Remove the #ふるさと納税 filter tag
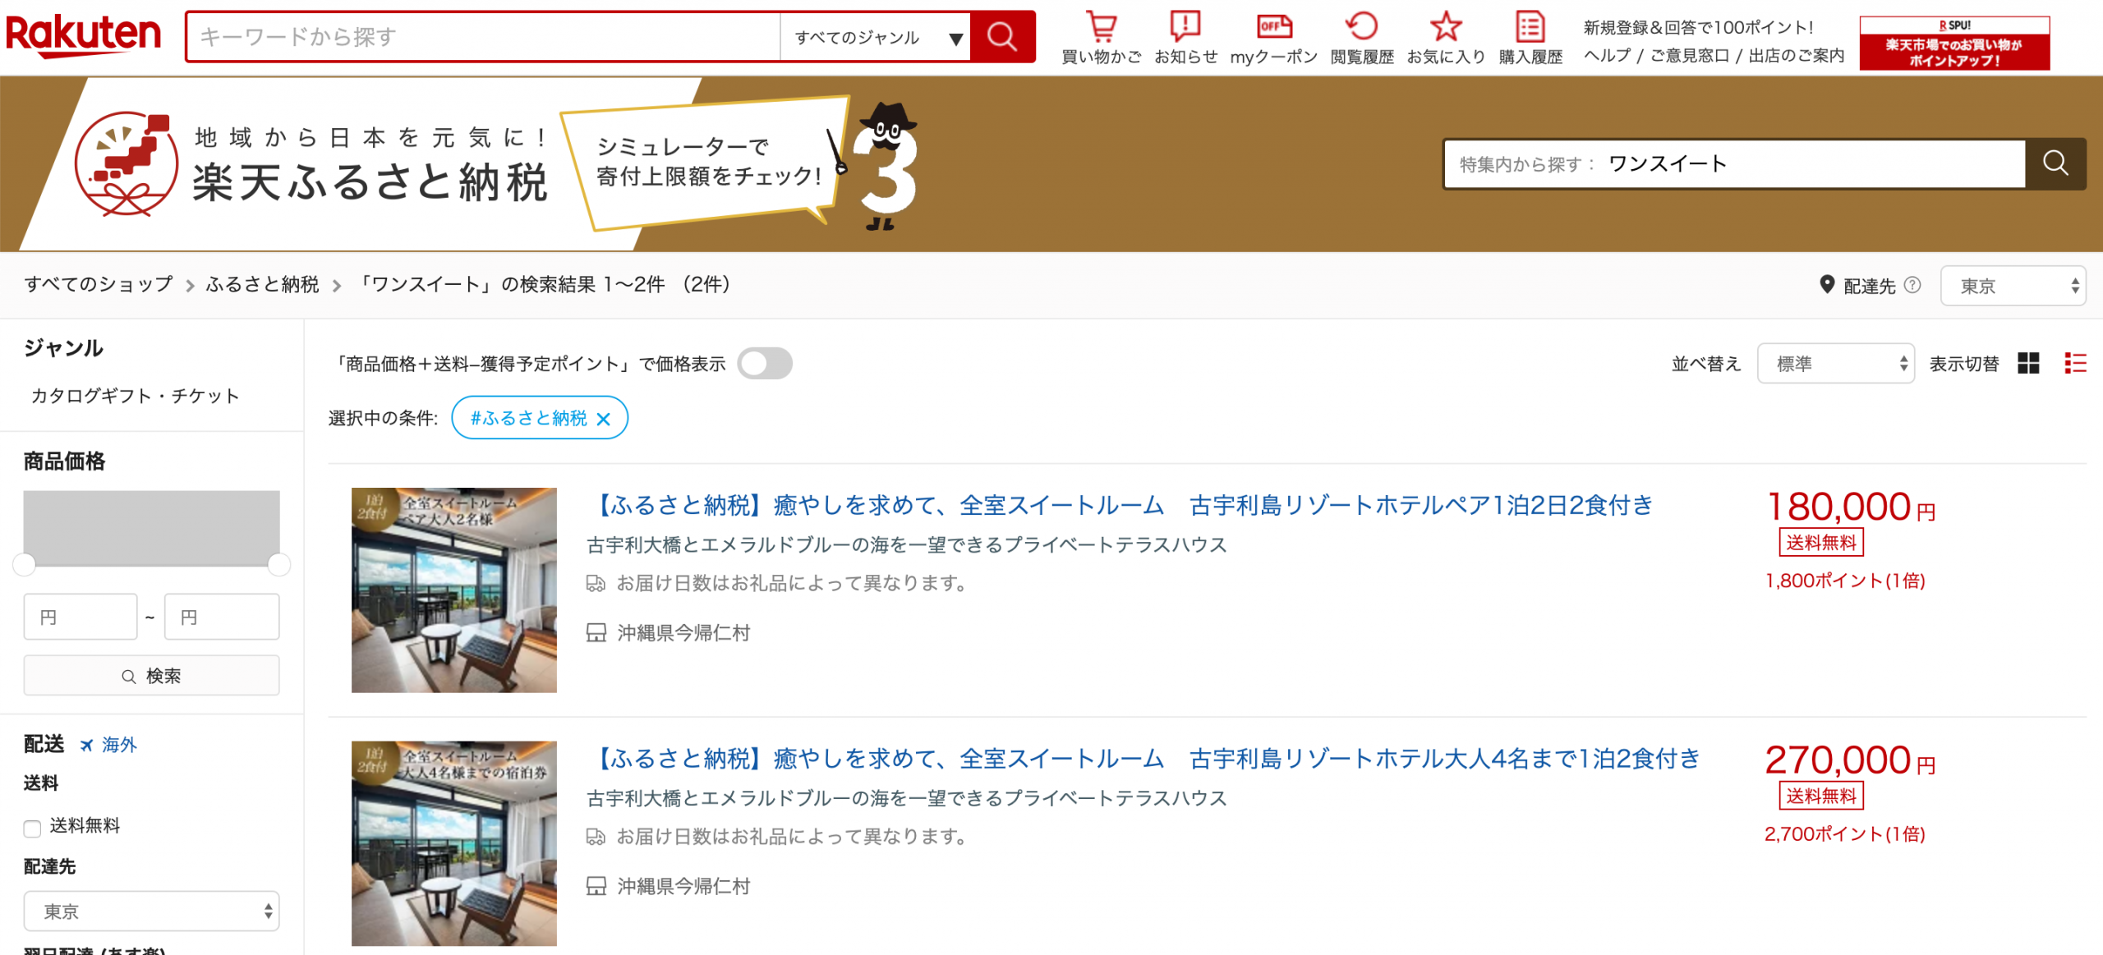Image resolution: width=2103 pixels, height=955 pixels. [604, 419]
